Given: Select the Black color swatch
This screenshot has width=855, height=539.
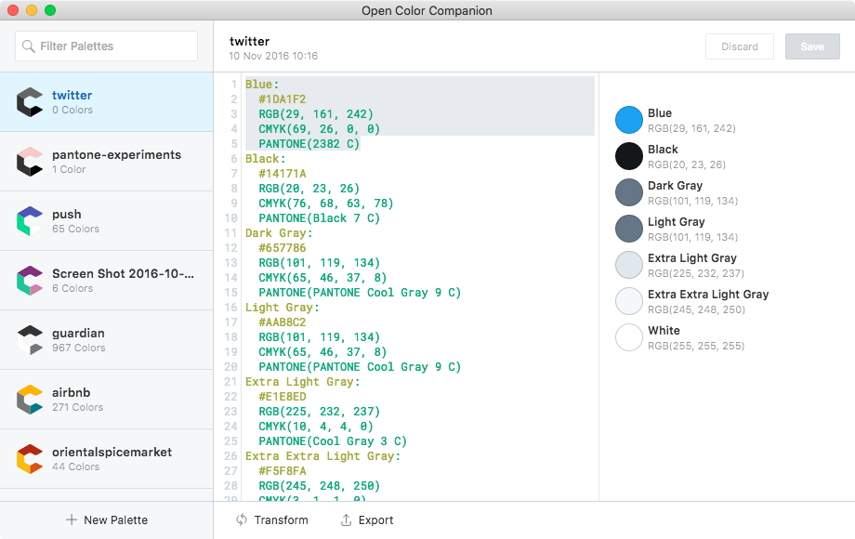Looking at the screenshot, I should (x=629, y=156).
